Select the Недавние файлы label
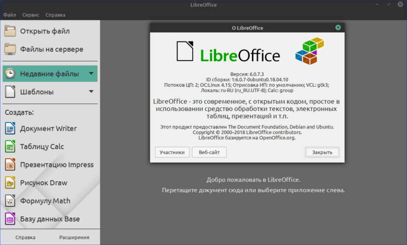The image size is (407, 245). [49, 74]
